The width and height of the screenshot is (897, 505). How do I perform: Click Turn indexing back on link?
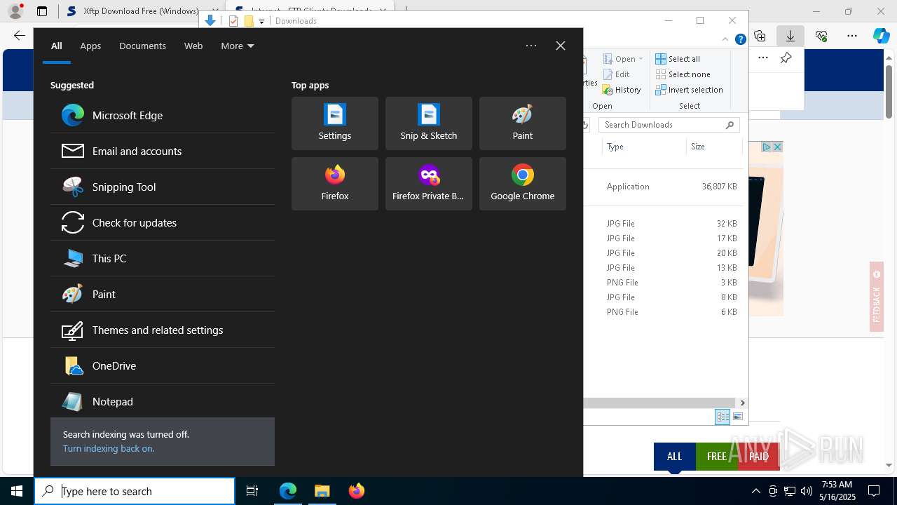click(109, 448)
